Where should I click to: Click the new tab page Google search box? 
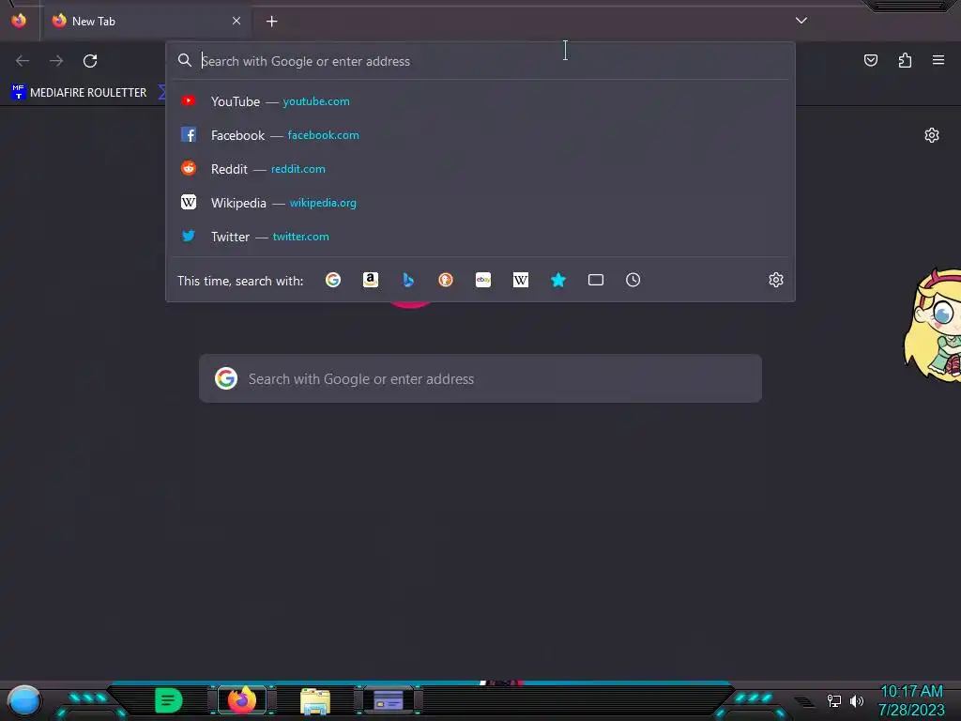click(480, 379)
